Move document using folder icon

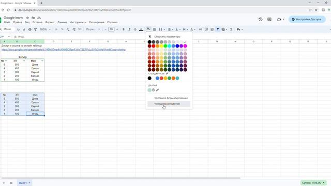pyautogui.click(x=33, y=18)
